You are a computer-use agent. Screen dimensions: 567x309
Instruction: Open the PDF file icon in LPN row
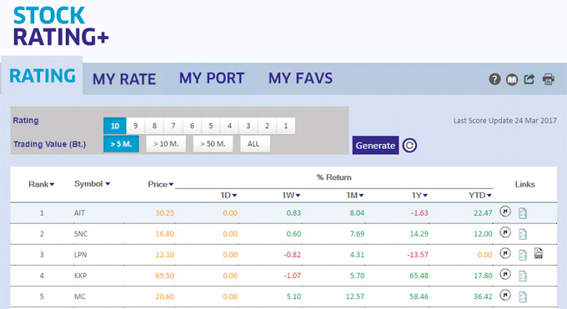tap(539, 253)
